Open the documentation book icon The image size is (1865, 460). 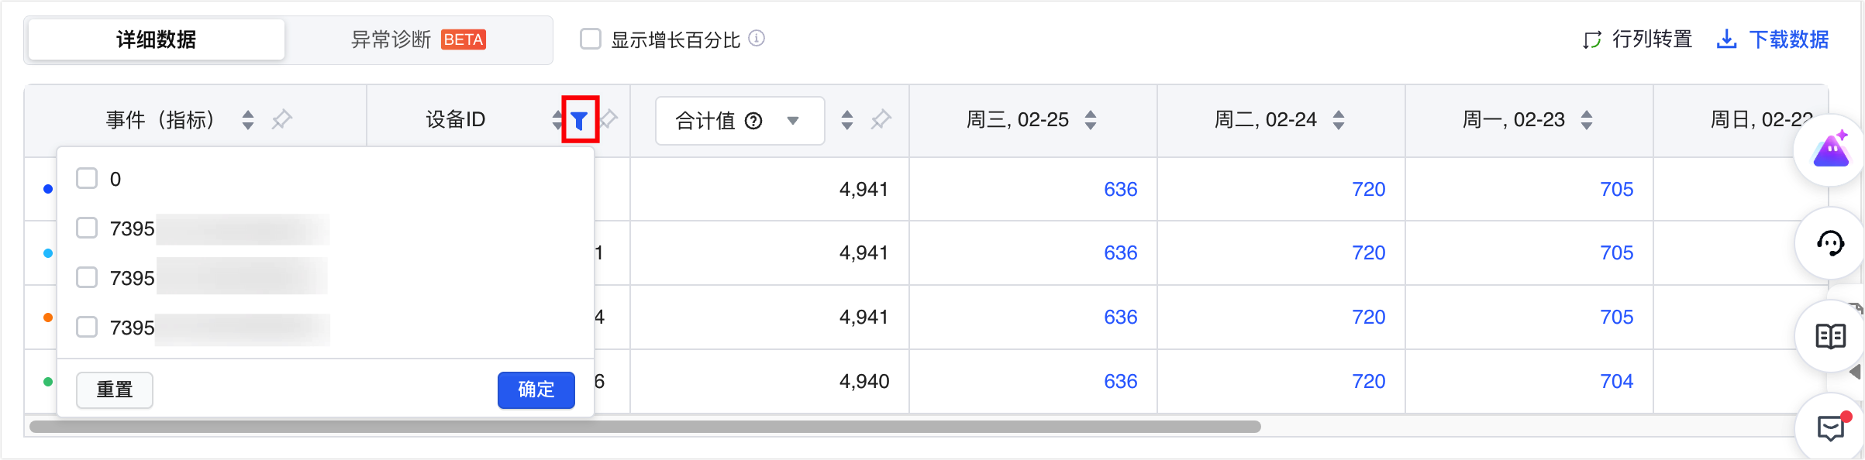point(1830,336)
